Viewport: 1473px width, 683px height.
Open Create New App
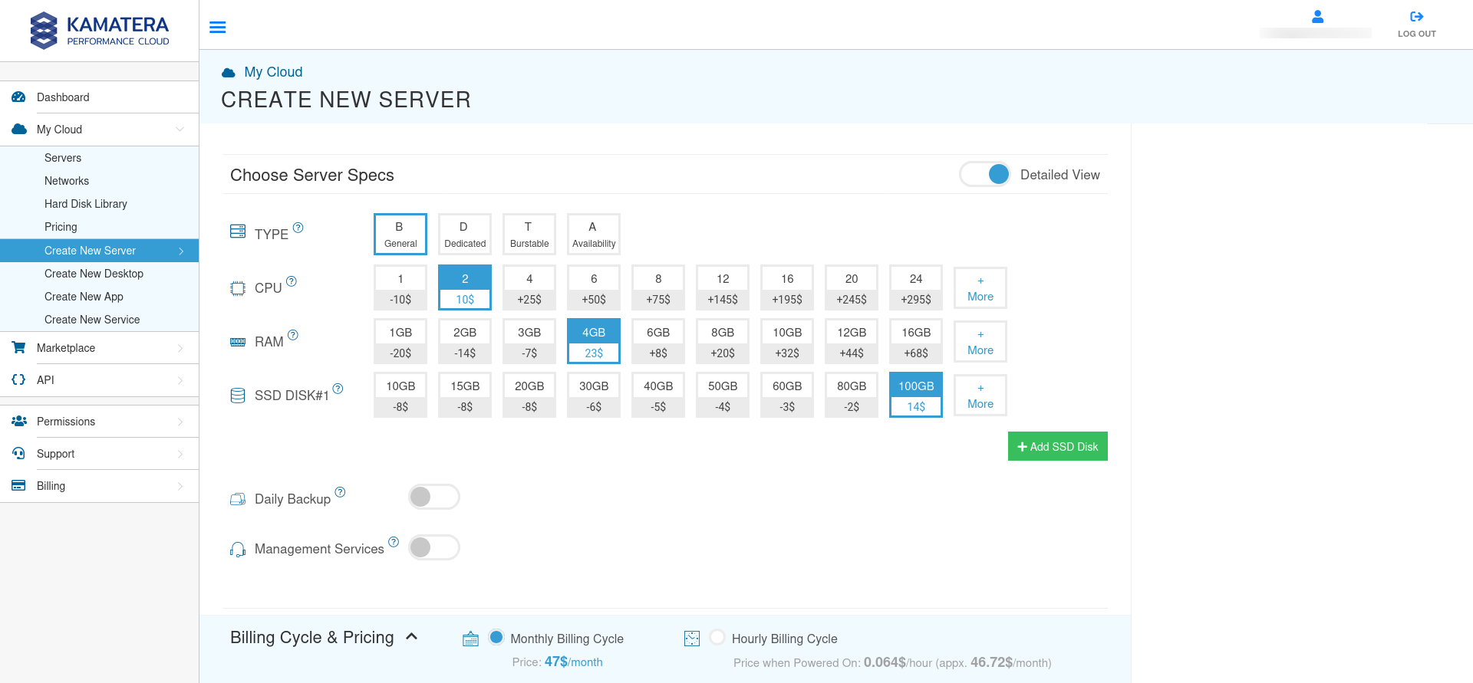[x=84, y=297]
